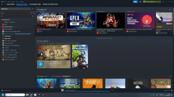Open friends and chat at bottom right
The height and width of the screenshot is (97, 174).
pos(168,91)
